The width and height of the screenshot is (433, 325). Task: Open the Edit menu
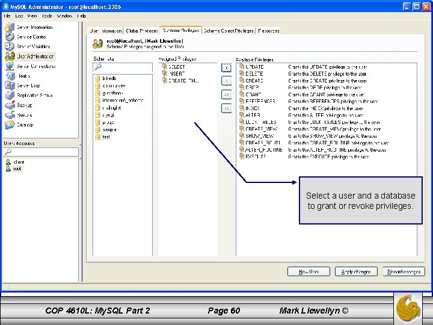(x=19, y=16)
